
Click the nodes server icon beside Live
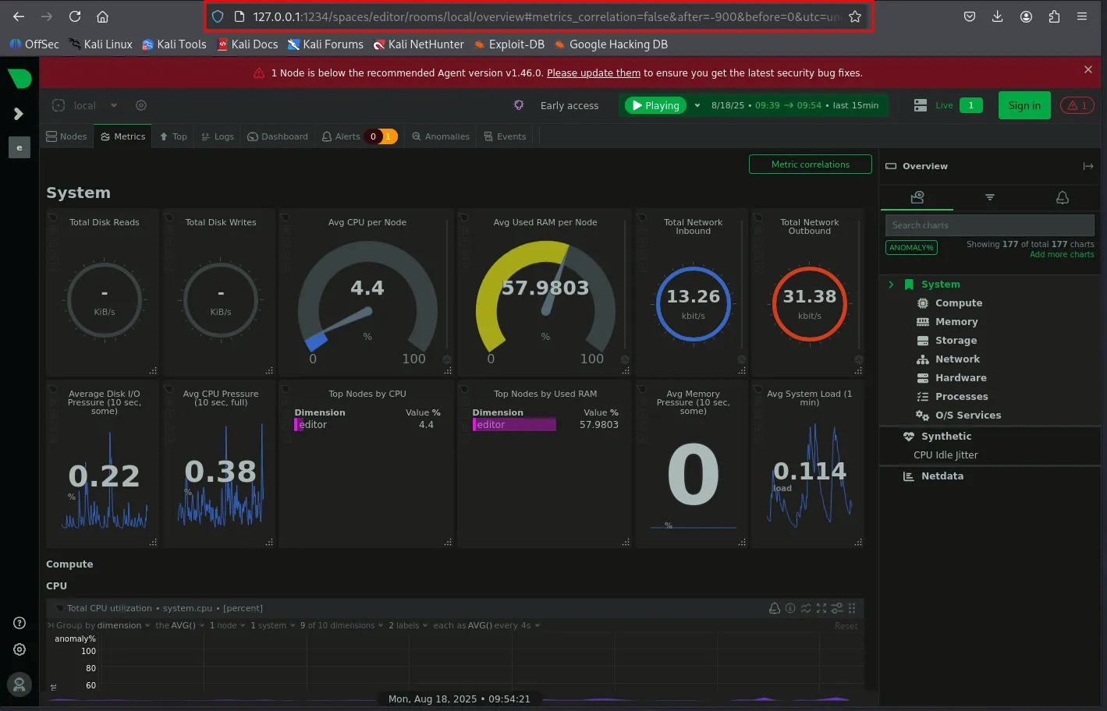921,105
